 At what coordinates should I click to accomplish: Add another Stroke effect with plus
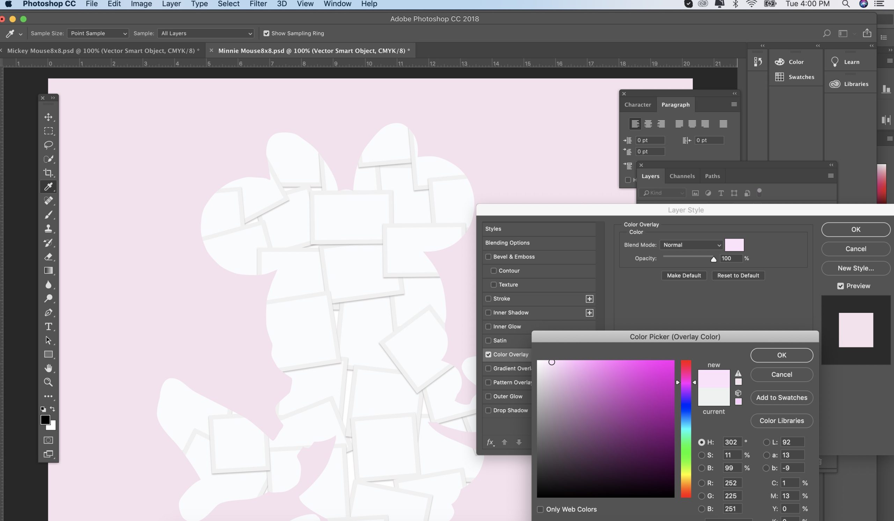[589, 299]
